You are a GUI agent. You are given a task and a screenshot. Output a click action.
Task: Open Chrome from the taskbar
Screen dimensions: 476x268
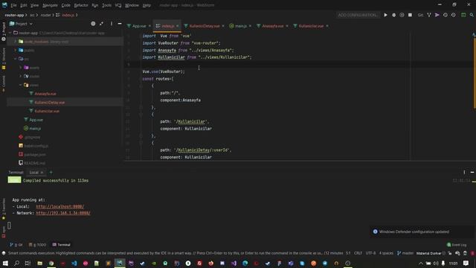(x=51, y=263)
